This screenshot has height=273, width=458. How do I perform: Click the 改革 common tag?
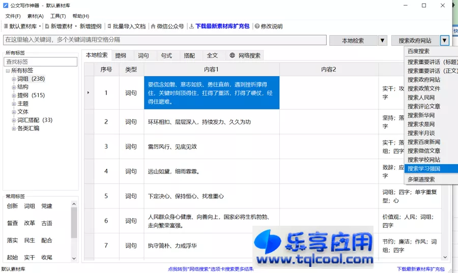pos(30,223)
